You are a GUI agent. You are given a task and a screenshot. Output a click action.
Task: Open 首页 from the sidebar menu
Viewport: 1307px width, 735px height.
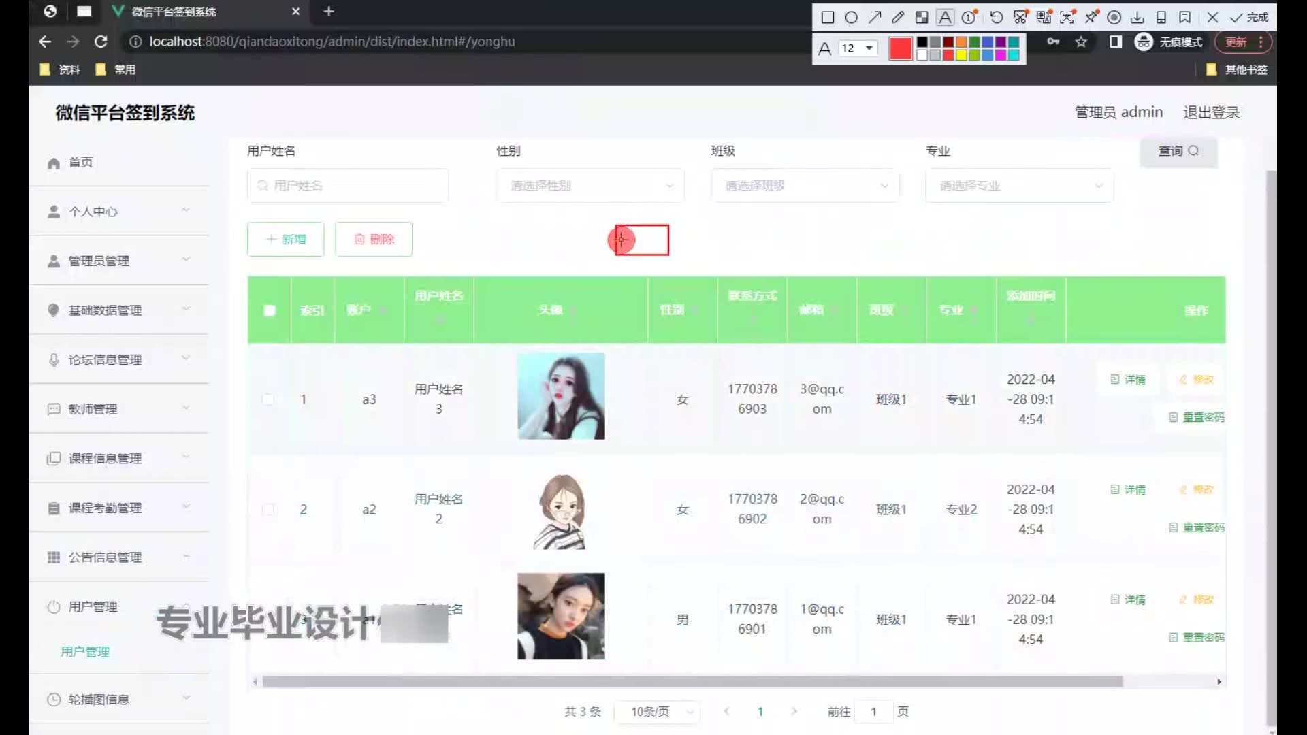coord(80,162)
